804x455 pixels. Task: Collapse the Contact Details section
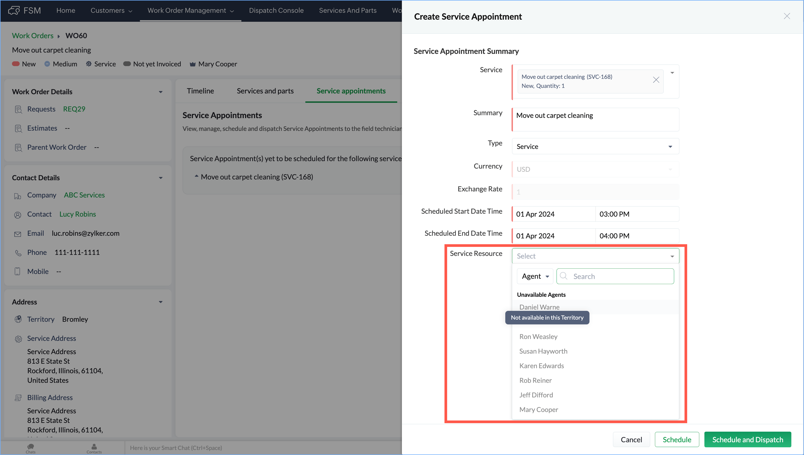tap(161, 178)
